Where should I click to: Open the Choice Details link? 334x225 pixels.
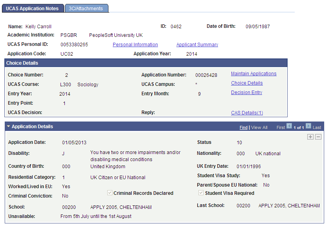coord(247,83)
